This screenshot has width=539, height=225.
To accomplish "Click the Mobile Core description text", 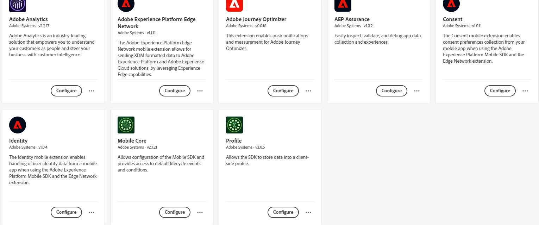I will click(161, 164).
